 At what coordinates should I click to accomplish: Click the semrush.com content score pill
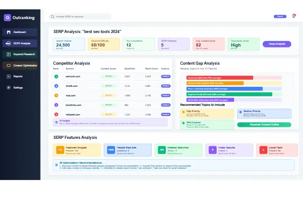click(x=109, y=76)
